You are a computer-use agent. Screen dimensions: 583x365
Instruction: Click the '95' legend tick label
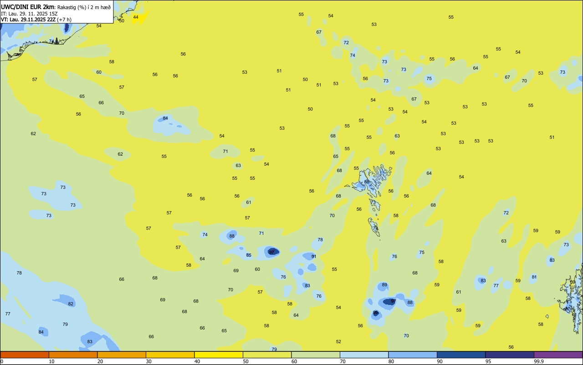coord(488,361)
